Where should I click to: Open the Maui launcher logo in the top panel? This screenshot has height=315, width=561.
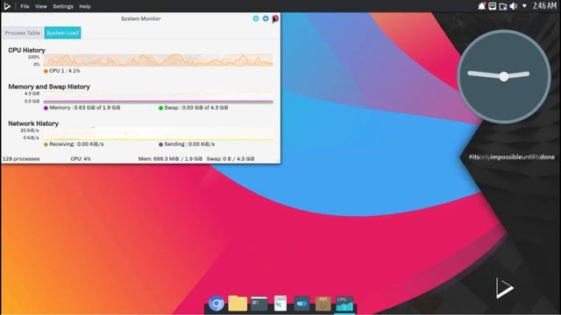click(x=7, y=6)
